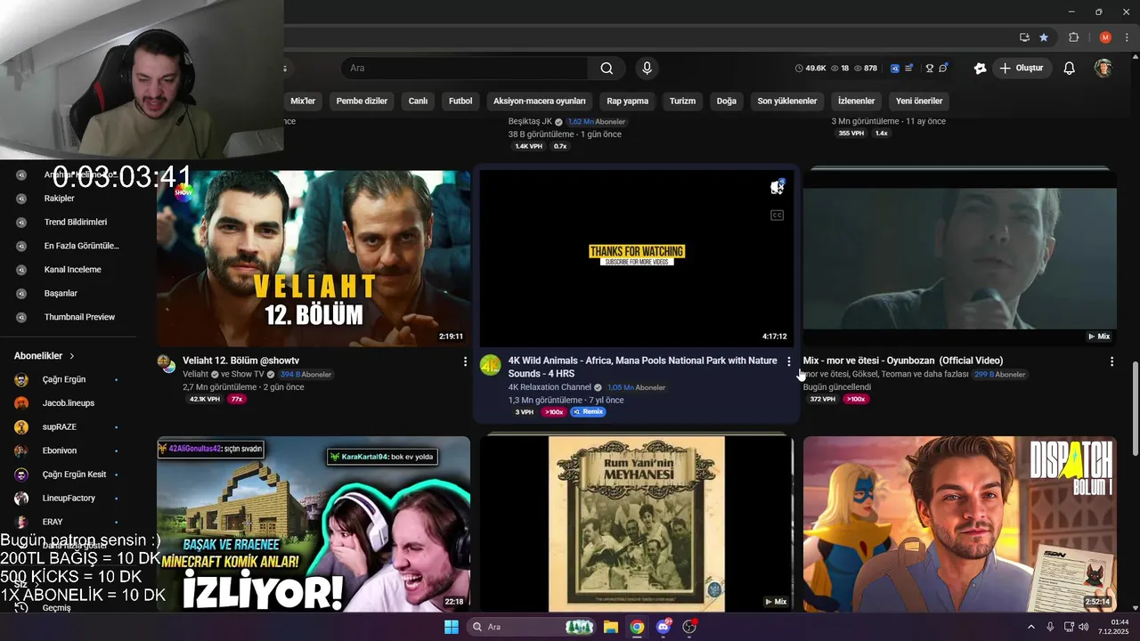Open Başarılar in the sidebar
This screenshot has width=1140, height=641.
(61, 294)
